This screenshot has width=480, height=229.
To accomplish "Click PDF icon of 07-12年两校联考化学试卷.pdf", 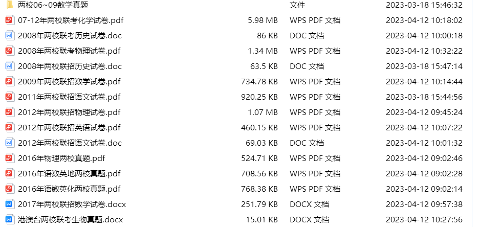I will coord(9,20).
